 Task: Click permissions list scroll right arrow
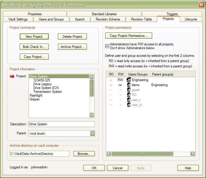[192, 153]
